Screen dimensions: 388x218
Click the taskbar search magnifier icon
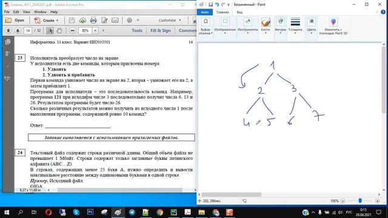(21, 213)
